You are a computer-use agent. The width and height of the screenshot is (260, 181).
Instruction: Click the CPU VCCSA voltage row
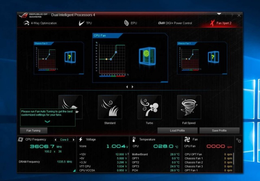click(x=103, y=170)
